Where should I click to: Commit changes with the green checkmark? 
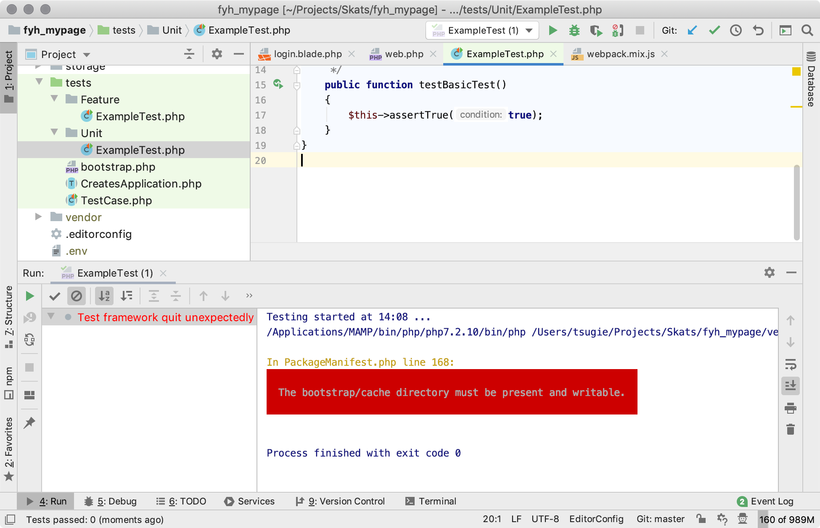714,30
